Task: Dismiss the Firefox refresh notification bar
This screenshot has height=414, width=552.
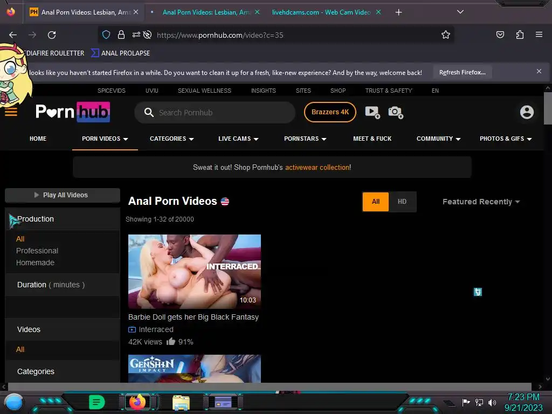Action: coord(539,71)
